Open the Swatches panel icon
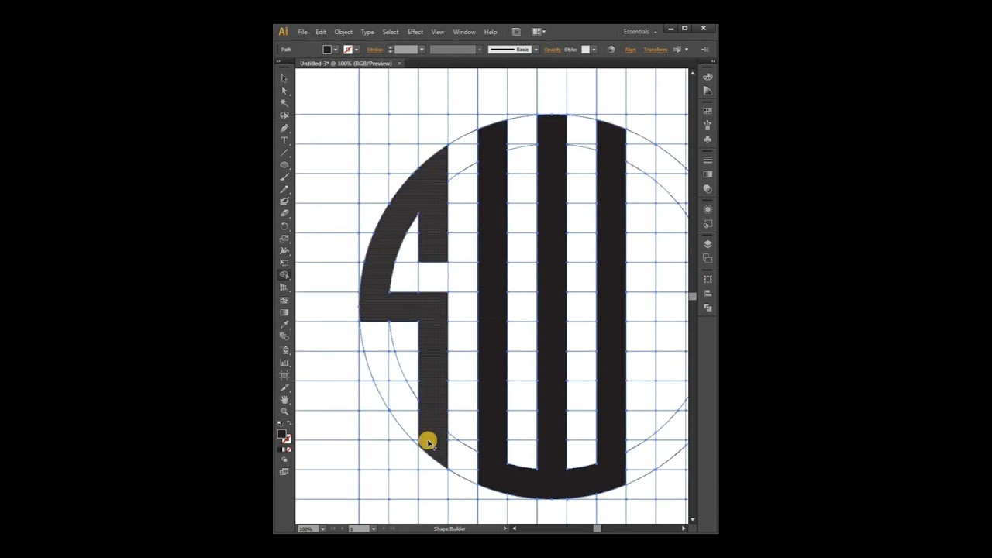992x558 pixels. coord(707,111)
